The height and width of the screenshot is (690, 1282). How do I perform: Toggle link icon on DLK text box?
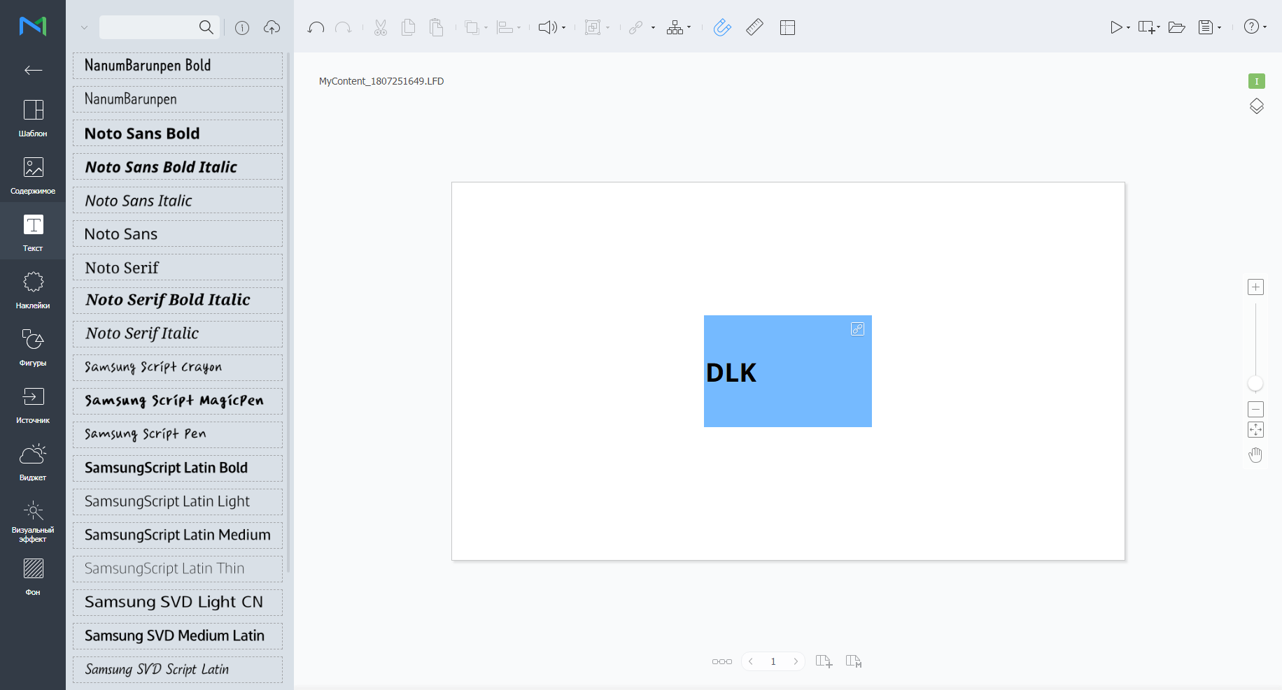tap(857, 329)
